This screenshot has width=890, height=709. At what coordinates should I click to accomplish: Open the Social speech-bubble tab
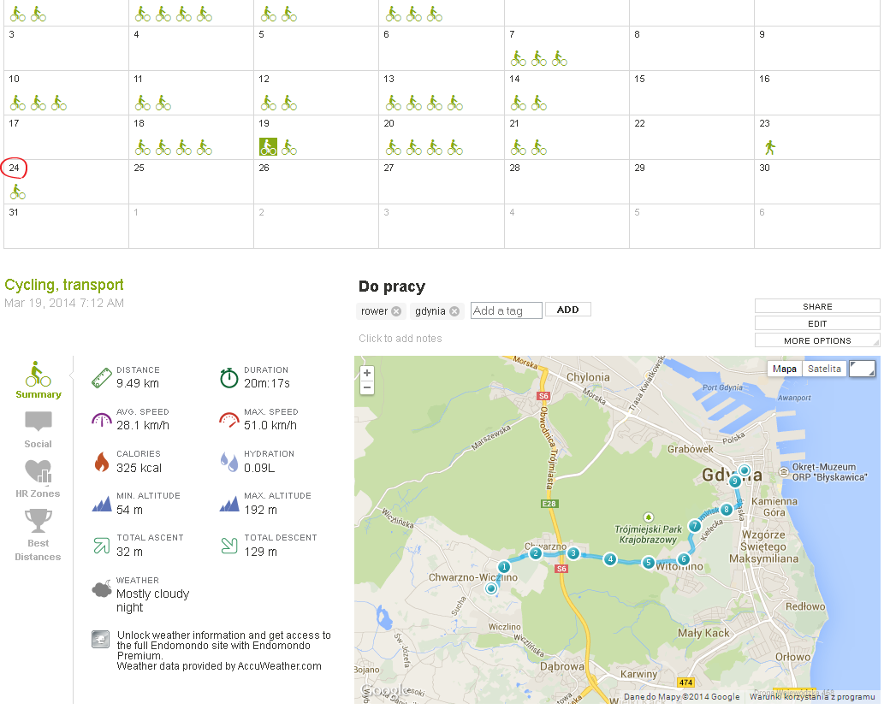tap(39, 422)
